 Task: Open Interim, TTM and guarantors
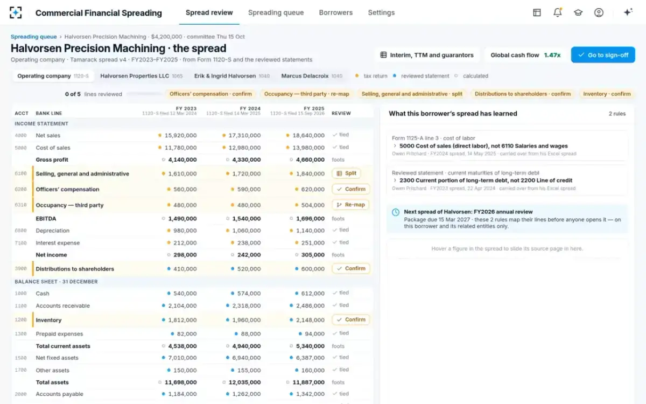click(x=427, y=55)
